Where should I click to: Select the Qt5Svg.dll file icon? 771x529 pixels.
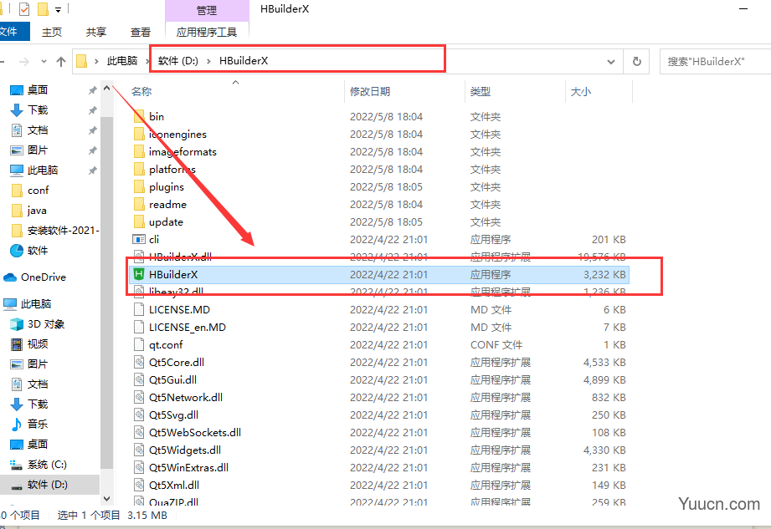click(x=139, y=415)
